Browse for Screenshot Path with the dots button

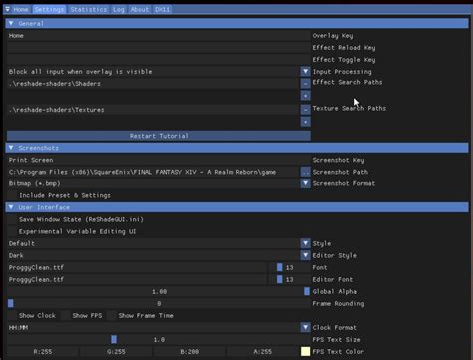tap(305, 172)
